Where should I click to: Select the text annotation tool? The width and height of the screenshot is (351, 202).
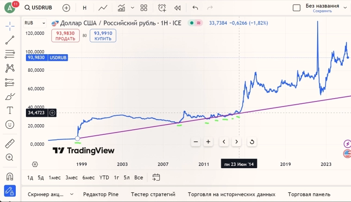coord(10,110)
